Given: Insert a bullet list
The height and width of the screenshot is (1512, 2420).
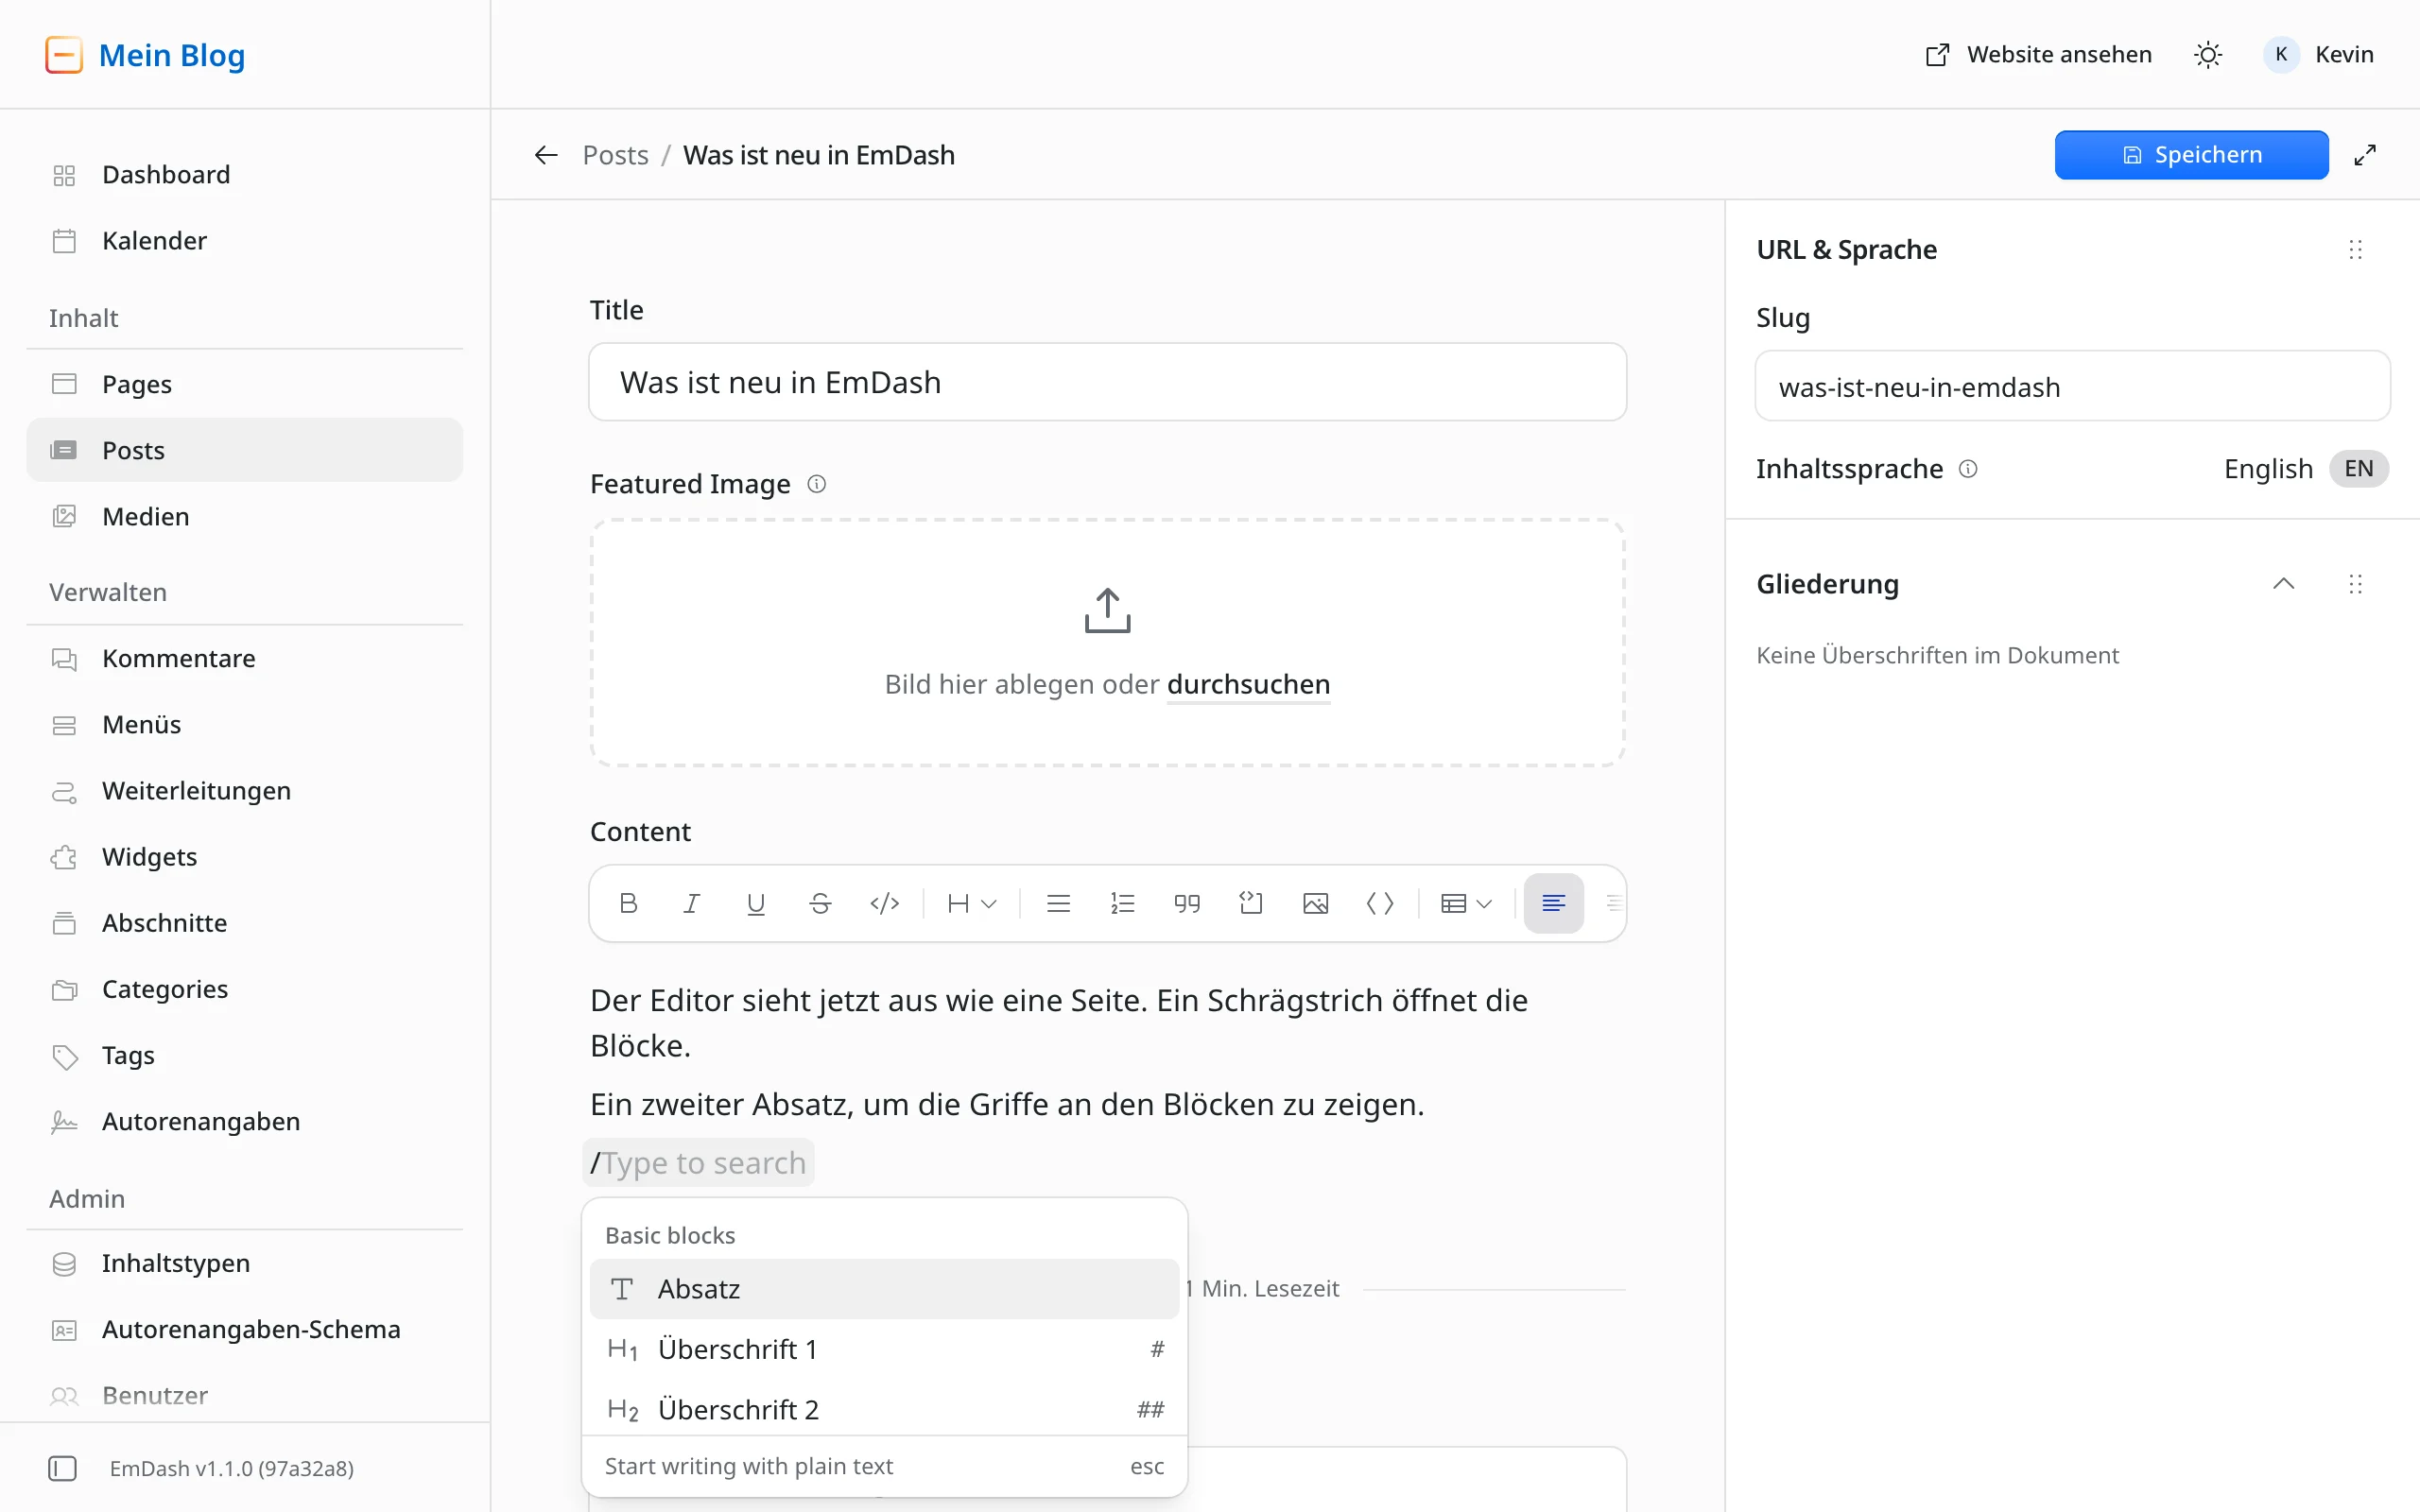Looking at the screenshot, I should (x=1058, y=903).
